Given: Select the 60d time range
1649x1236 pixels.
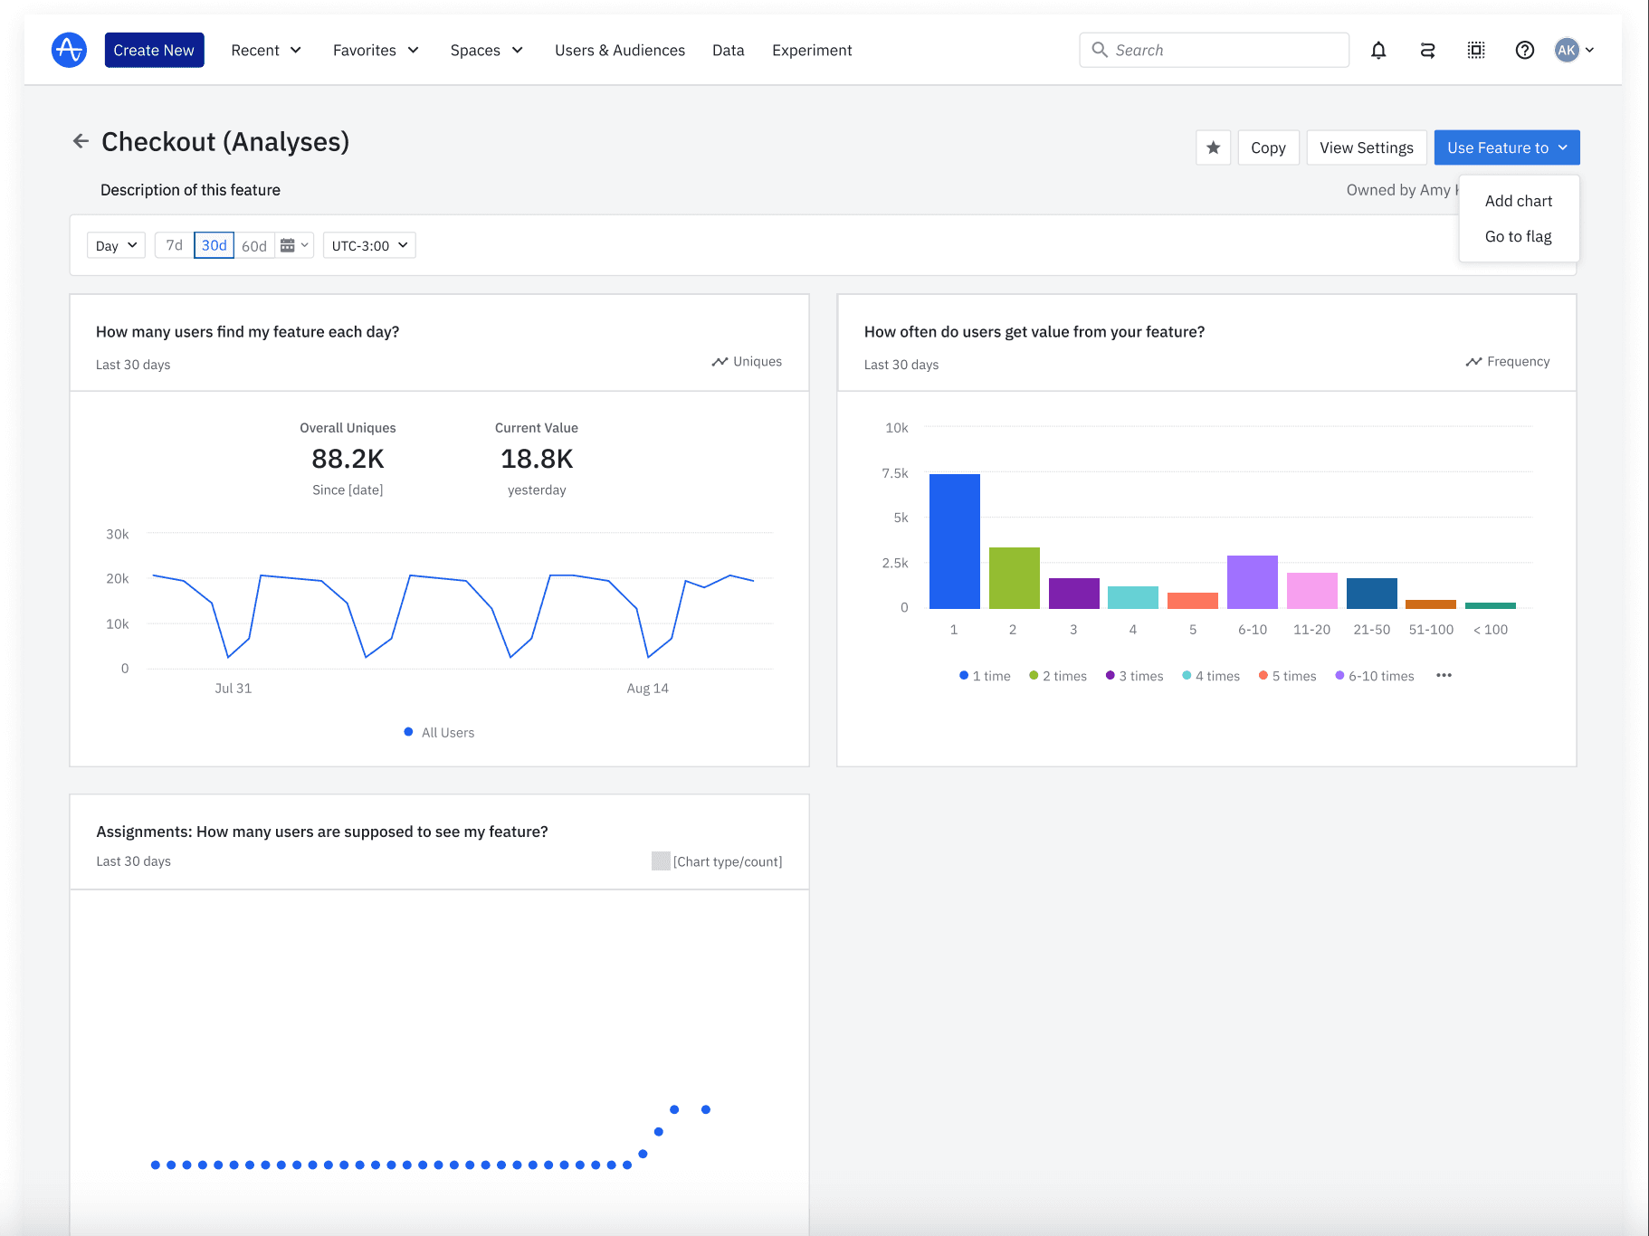Looking at the screenshot, I should point(253,244).
